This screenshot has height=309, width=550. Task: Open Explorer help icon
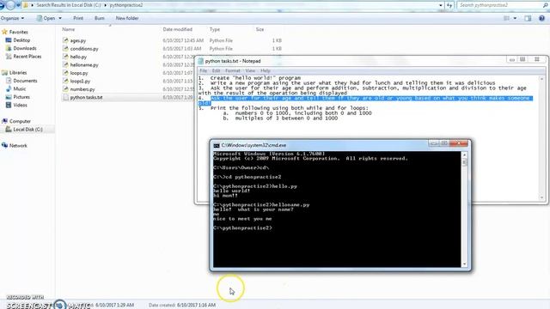point(541,18)
